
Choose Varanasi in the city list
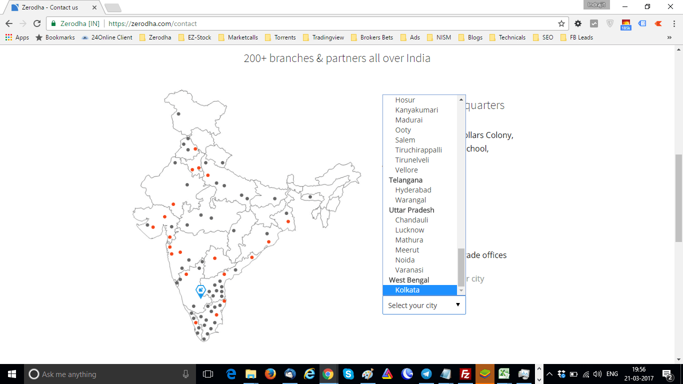click(x=420, y=270)
